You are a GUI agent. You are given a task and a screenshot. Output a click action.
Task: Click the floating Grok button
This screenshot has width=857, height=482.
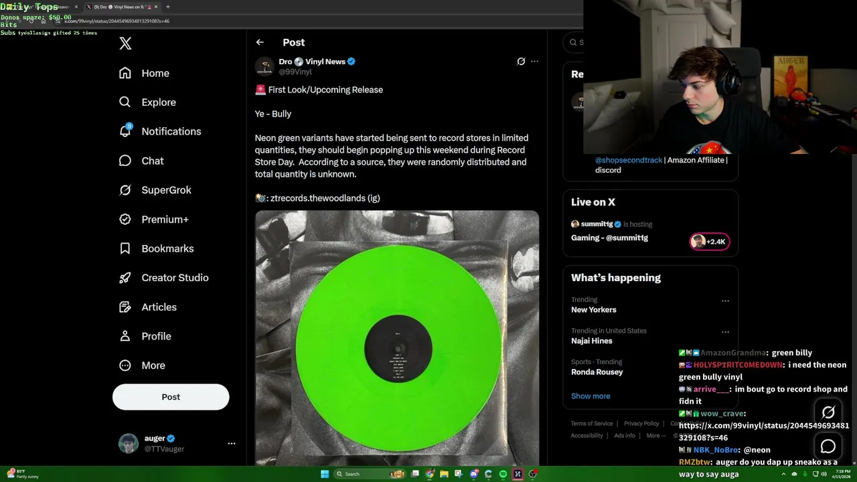point(828,412)
